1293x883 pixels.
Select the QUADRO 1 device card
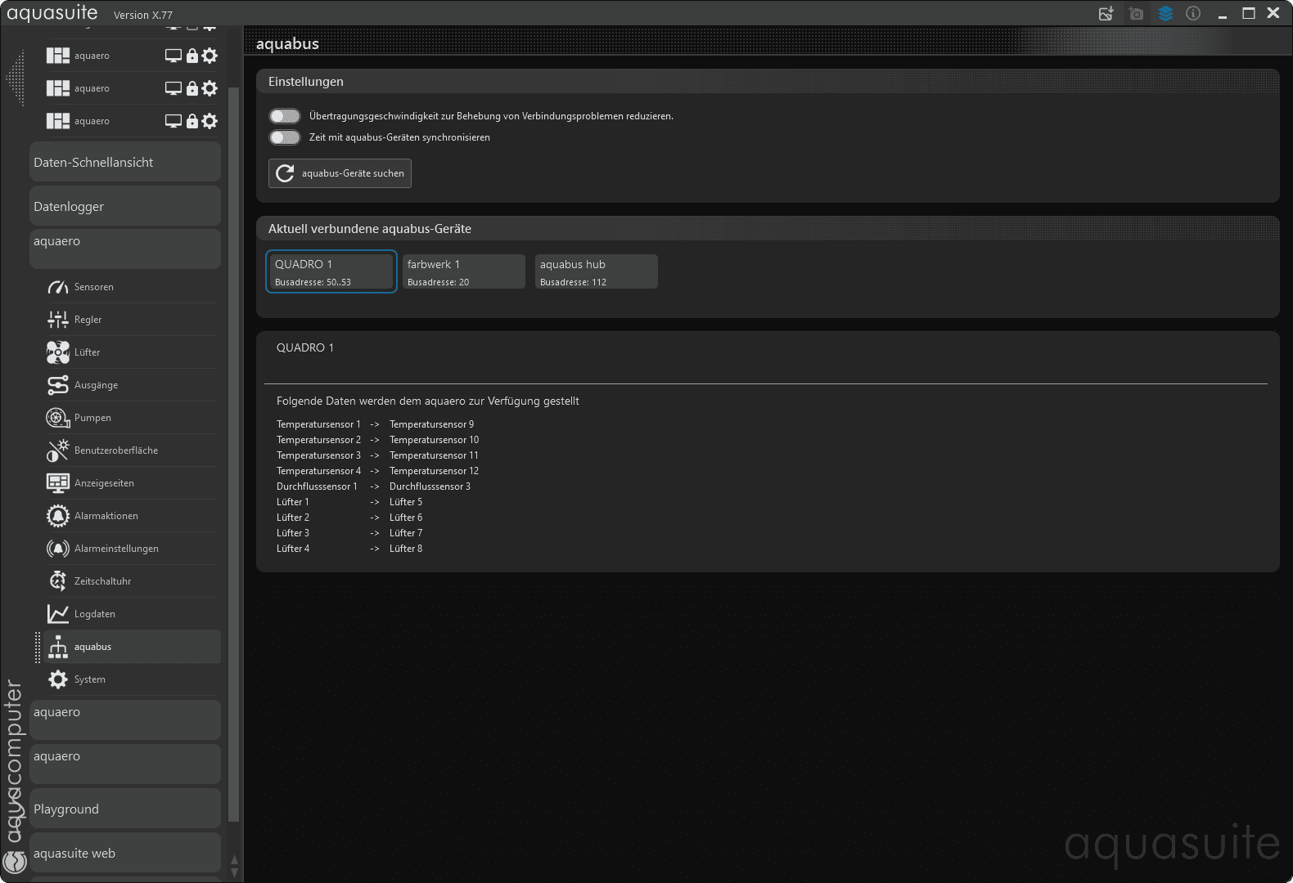tap(331, 271)
